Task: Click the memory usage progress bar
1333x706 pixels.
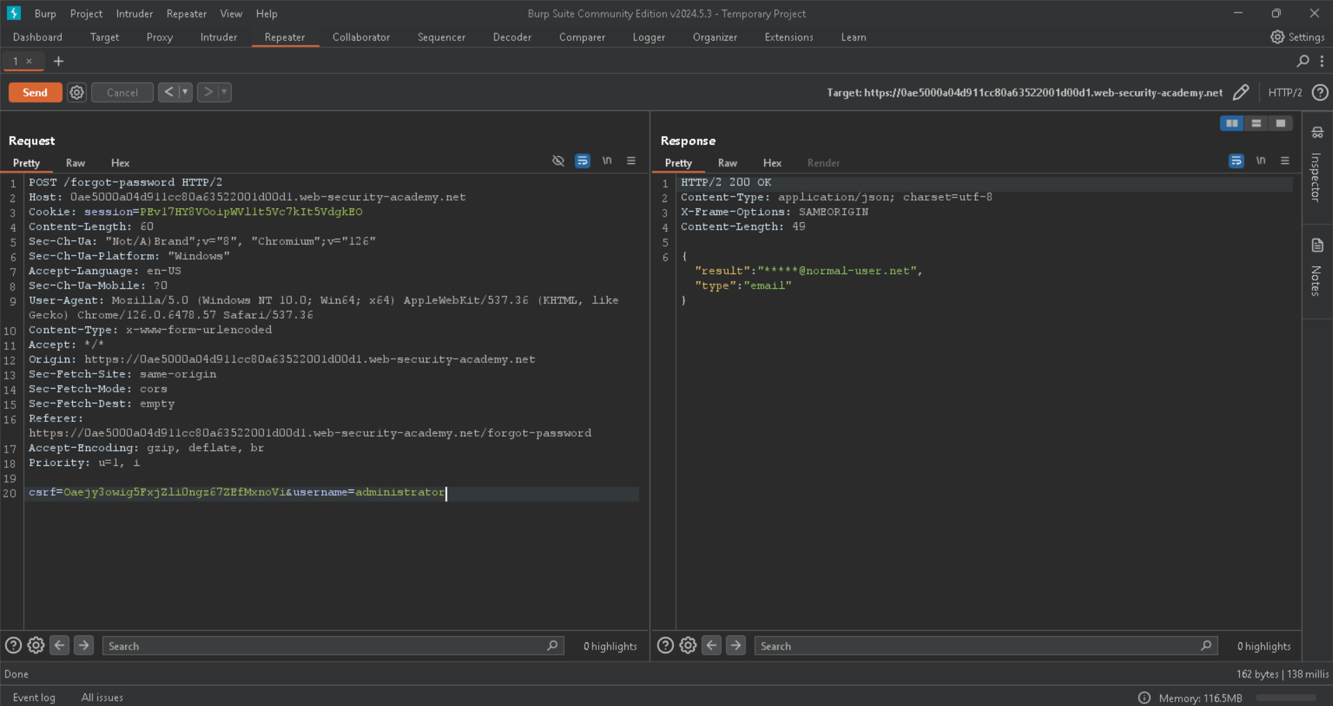Action: tap(1285, 698)
